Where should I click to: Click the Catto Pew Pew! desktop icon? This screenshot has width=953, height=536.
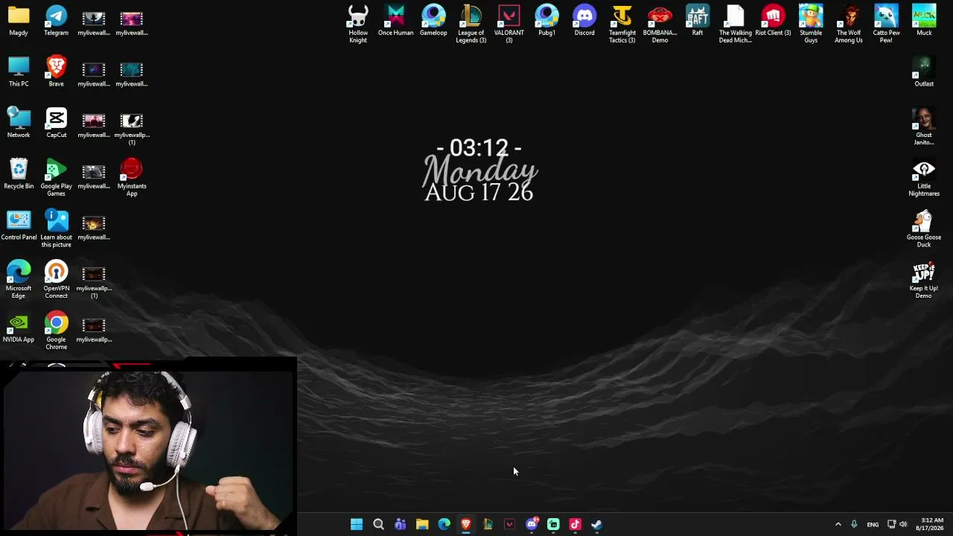pyautogui.click(x=886, y=25)
